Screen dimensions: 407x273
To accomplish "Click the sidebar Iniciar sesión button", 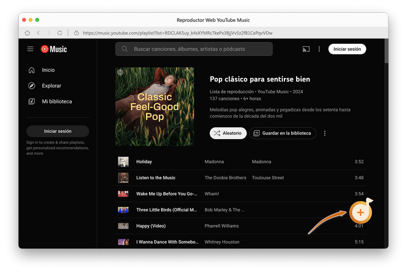I will (x=57, y=131).
